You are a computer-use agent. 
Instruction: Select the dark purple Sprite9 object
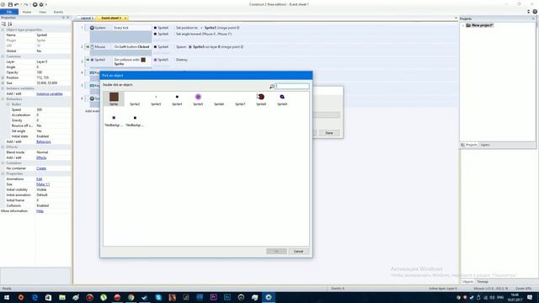[282, 99]
